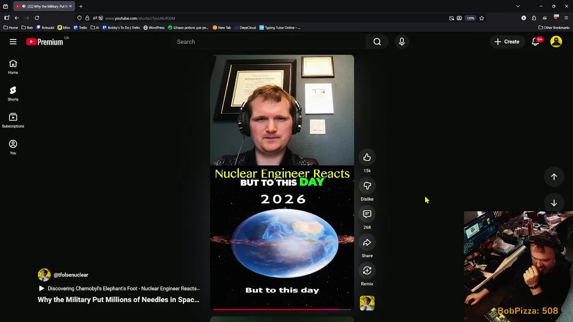The width and height of the screenshot is (573, 322).
Task: Open Bobby's To Do Trello bookmark
Action: [x=121, y=28]
